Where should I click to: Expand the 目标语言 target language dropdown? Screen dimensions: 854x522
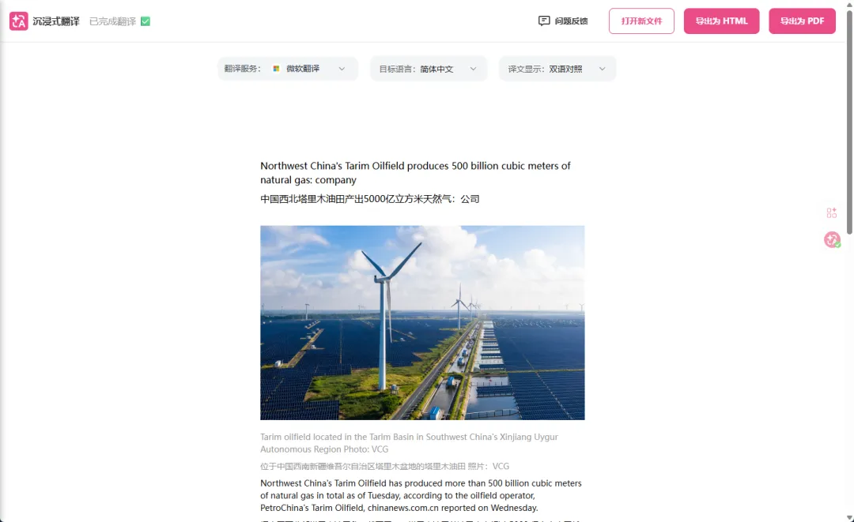tap(429, 69)
